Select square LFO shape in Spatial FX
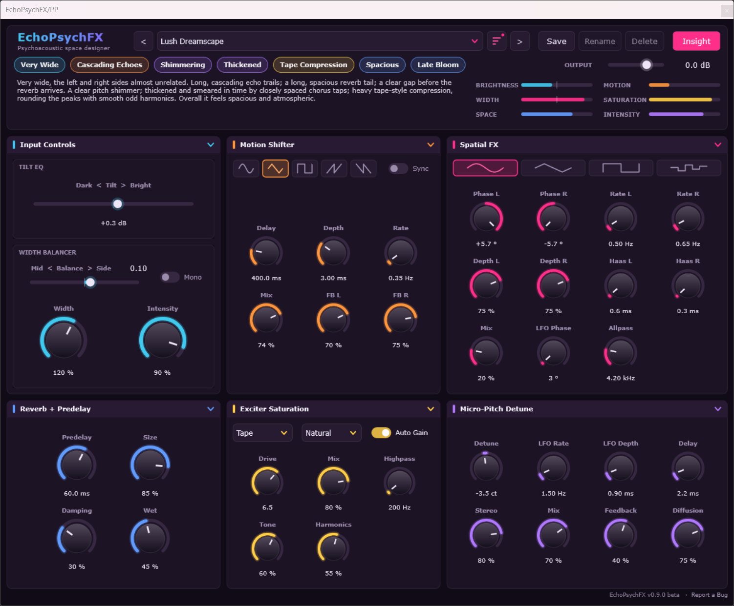 point(621,168)
